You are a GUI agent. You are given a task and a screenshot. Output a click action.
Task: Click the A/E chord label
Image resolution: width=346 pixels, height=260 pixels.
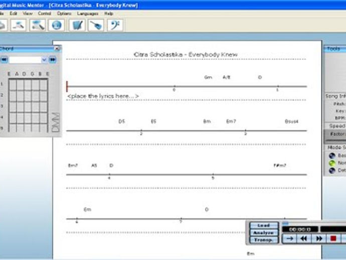pos(226,77)
